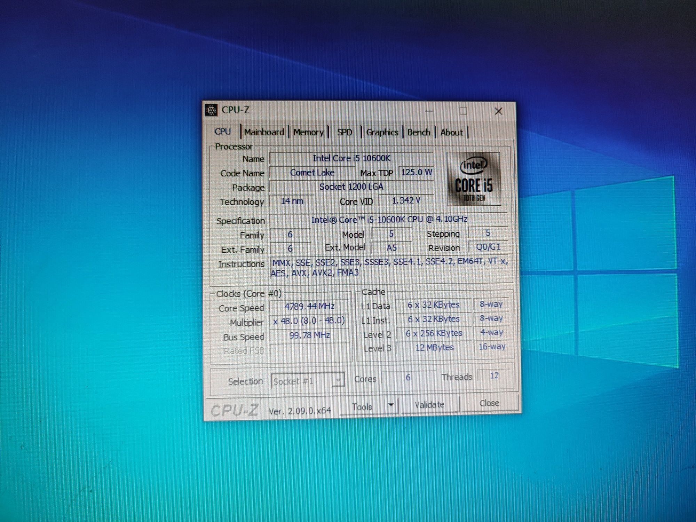Show the About tab

point(452,132)
